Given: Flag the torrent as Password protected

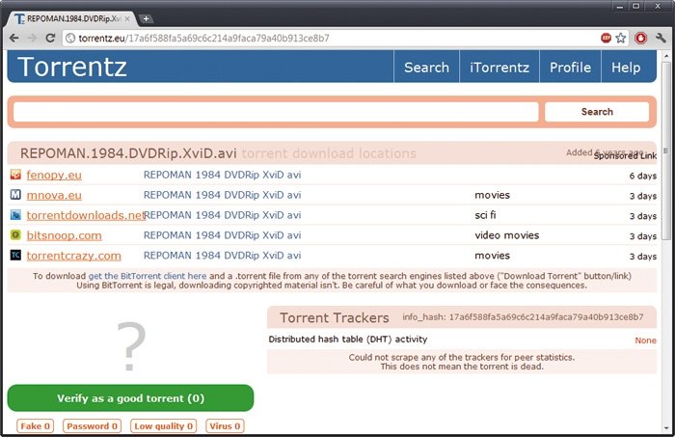Looking at the screenshot, I should 92,425.
